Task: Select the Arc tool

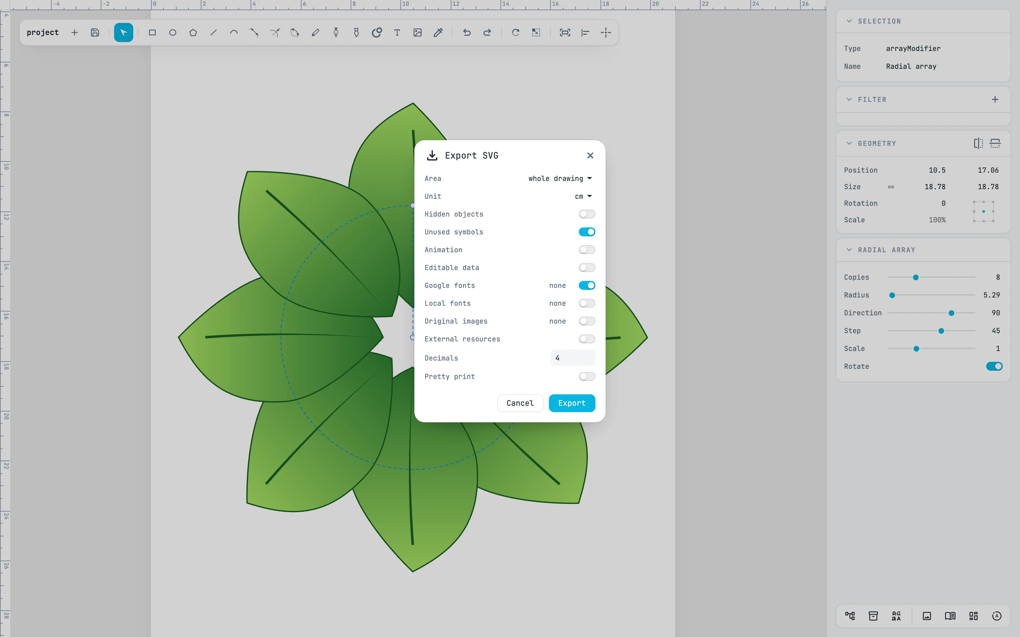Action: pyautogui.click(x=234, y=32)
